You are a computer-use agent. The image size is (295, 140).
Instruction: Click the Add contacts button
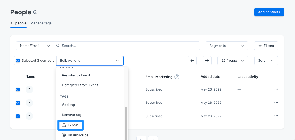(x=269, y=12)
